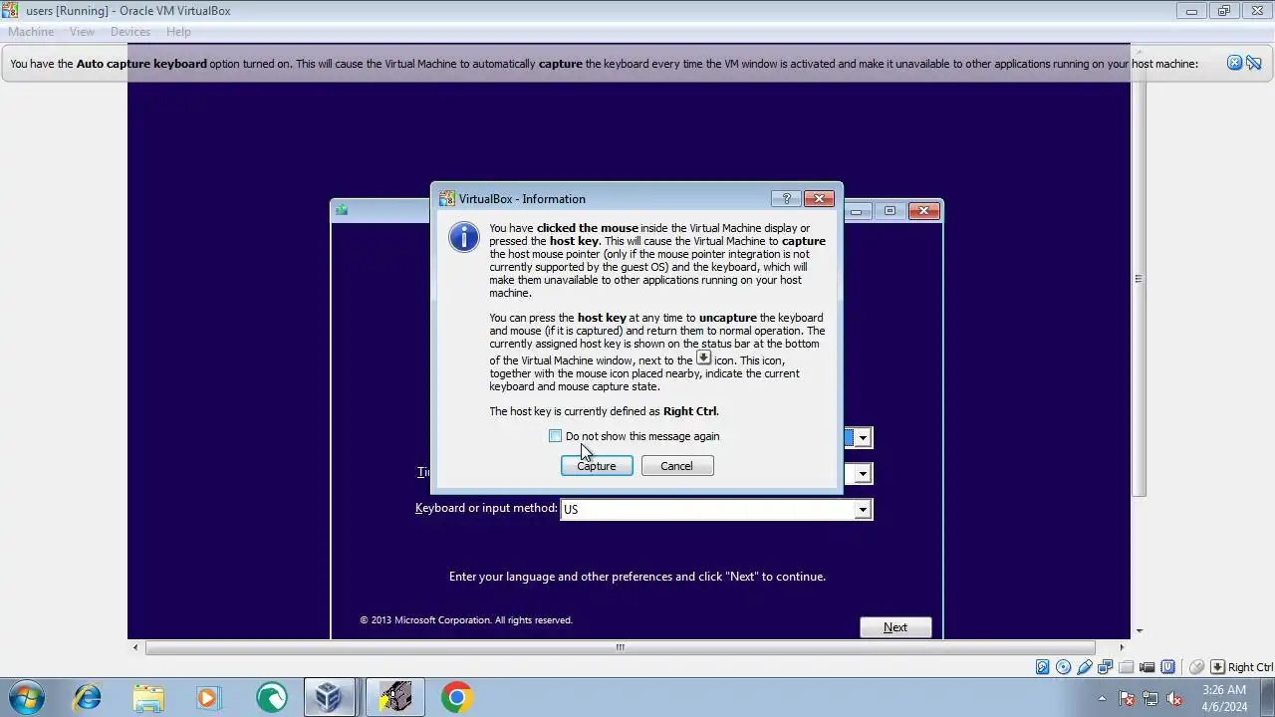The height and width of the screenshot is (717, 1275).
Task: Open Action Center flag icon
Action: (x=1127, y=698)
